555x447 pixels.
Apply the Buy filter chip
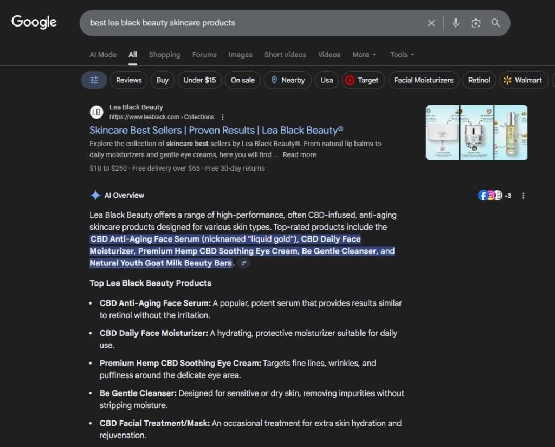[163, 80]
